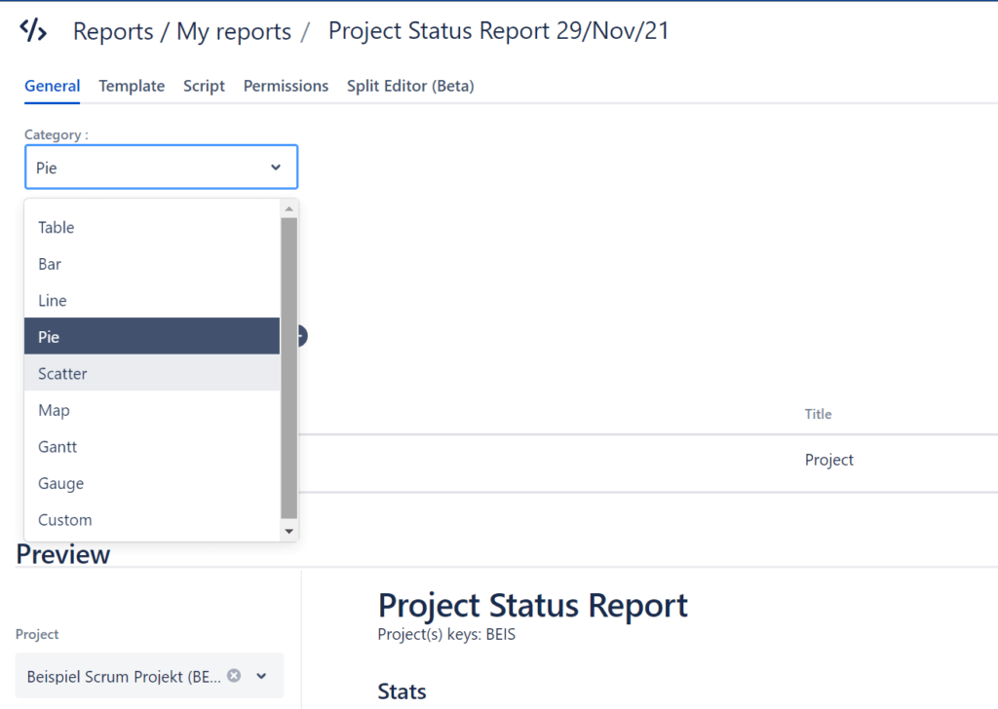Choose the Gauge category option

[x=60, y=483]
